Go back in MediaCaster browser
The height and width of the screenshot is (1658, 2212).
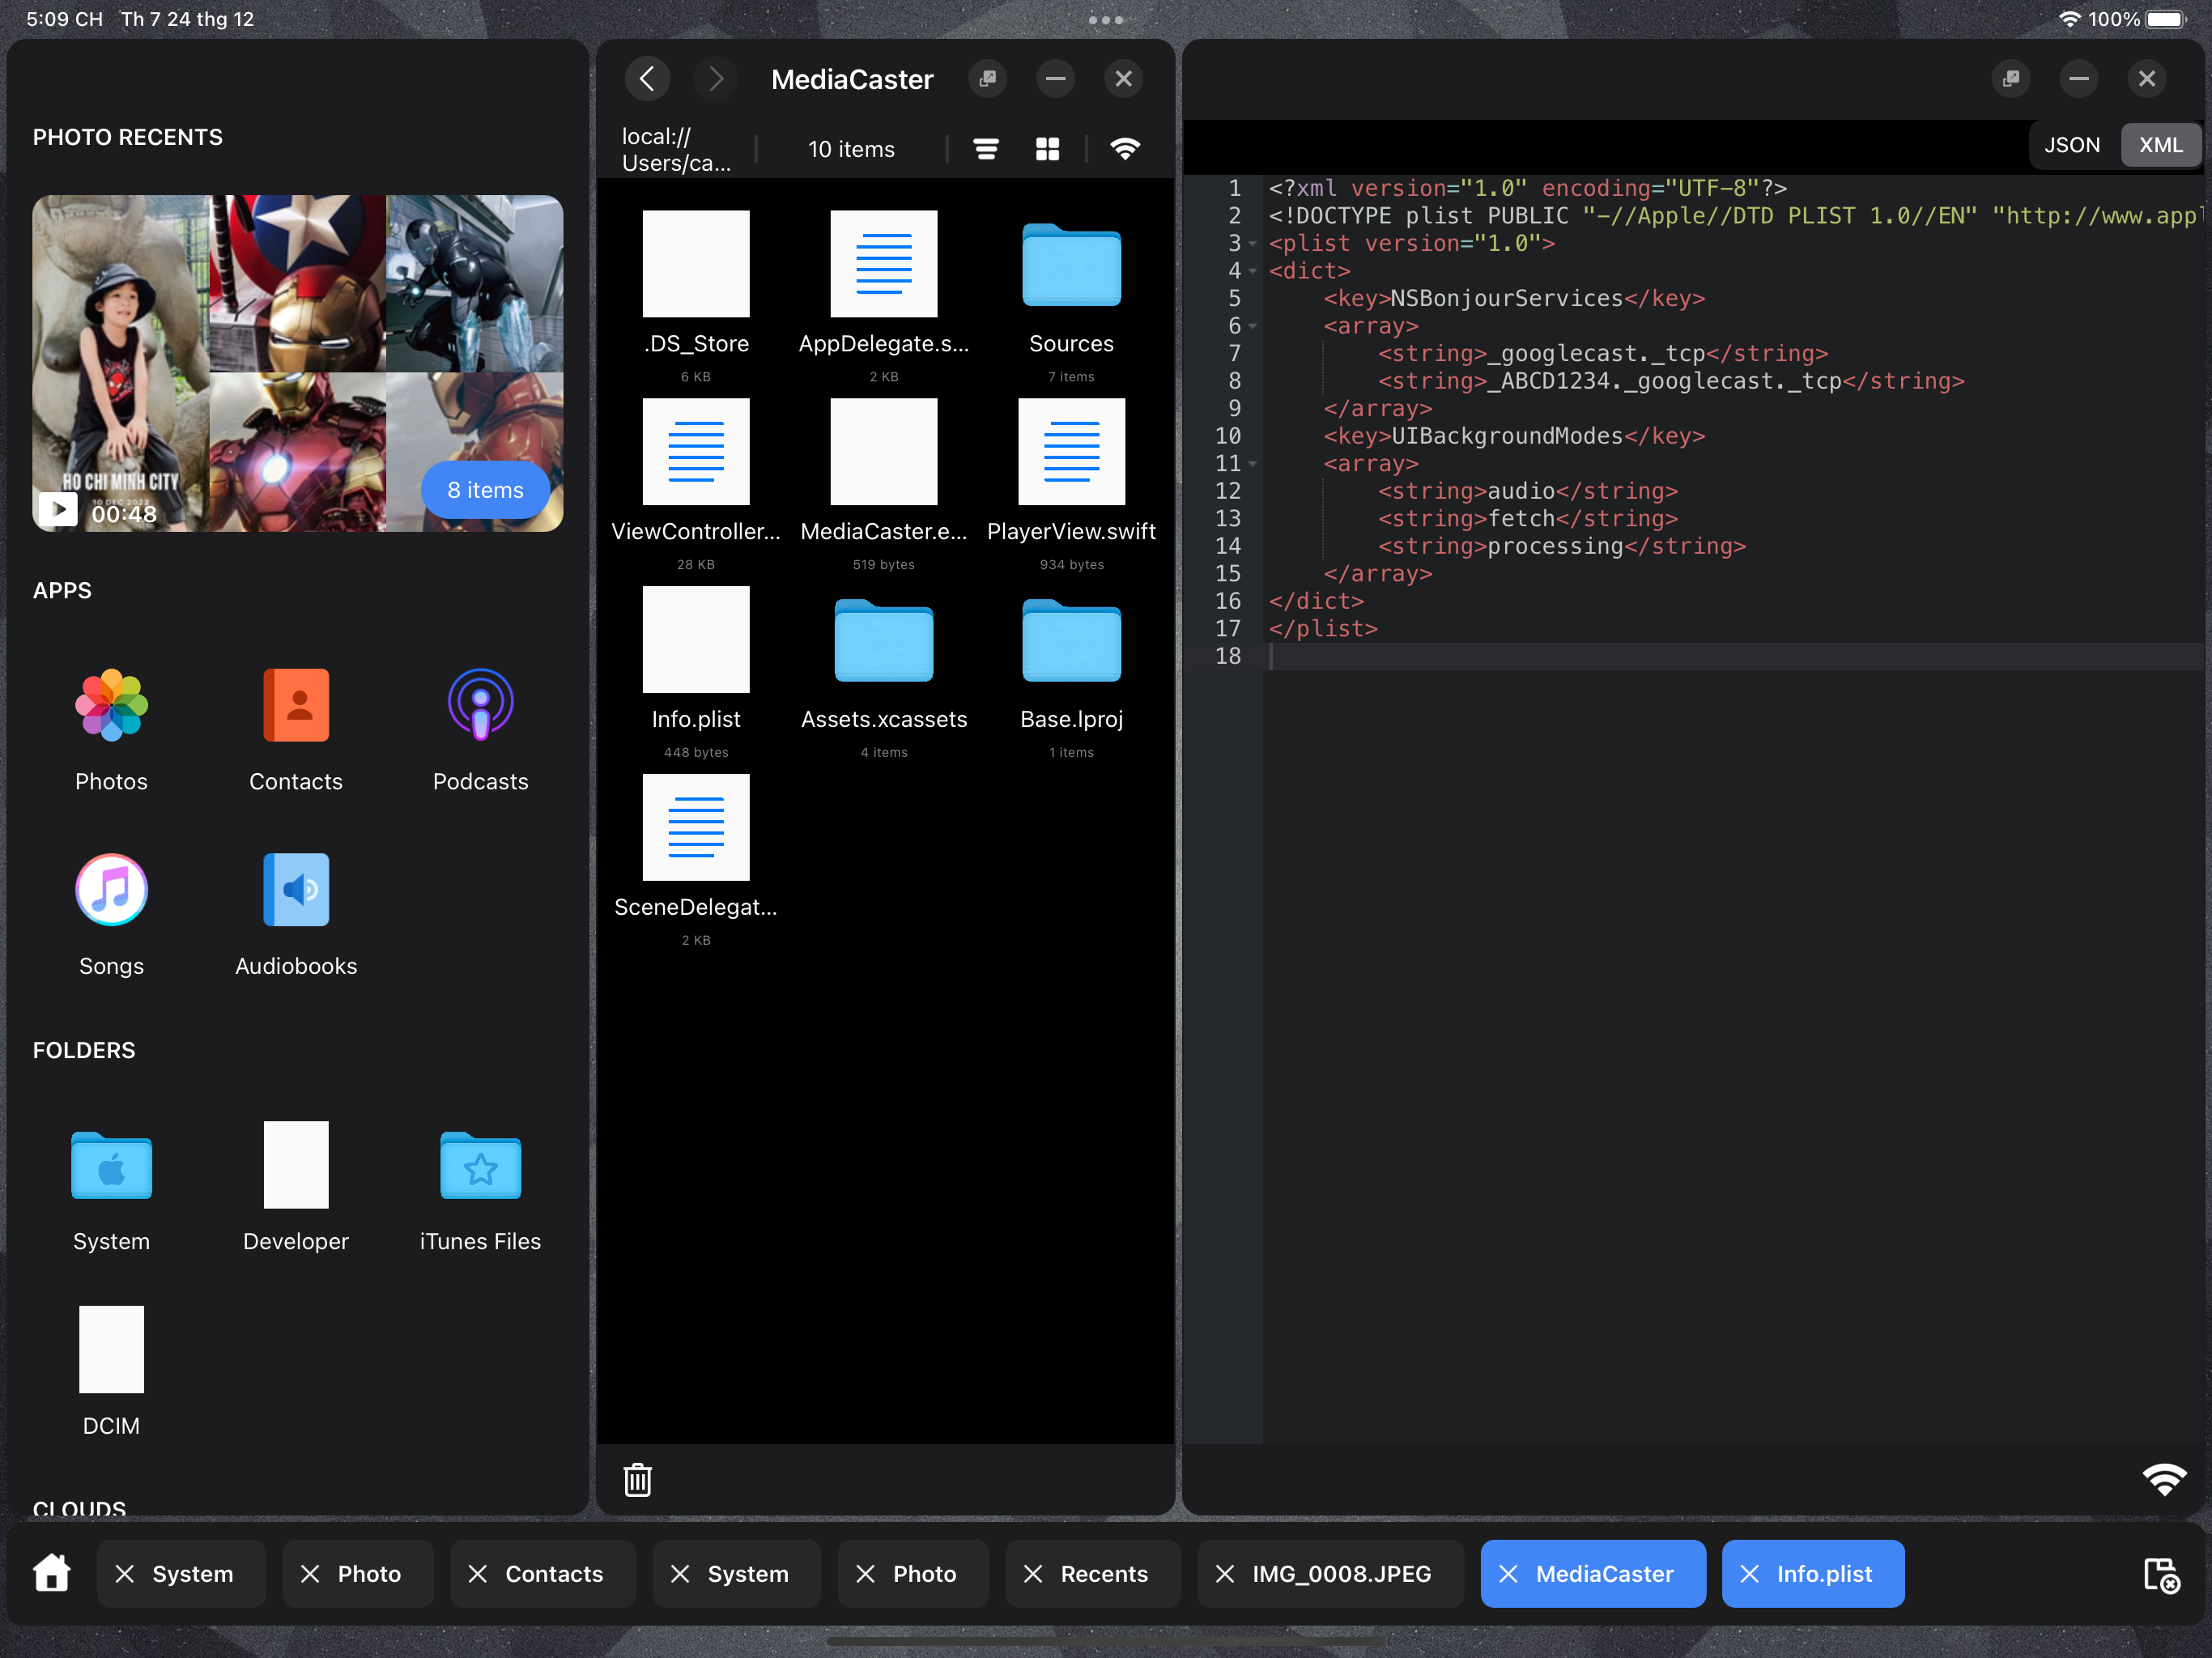[x=647, y=79]
